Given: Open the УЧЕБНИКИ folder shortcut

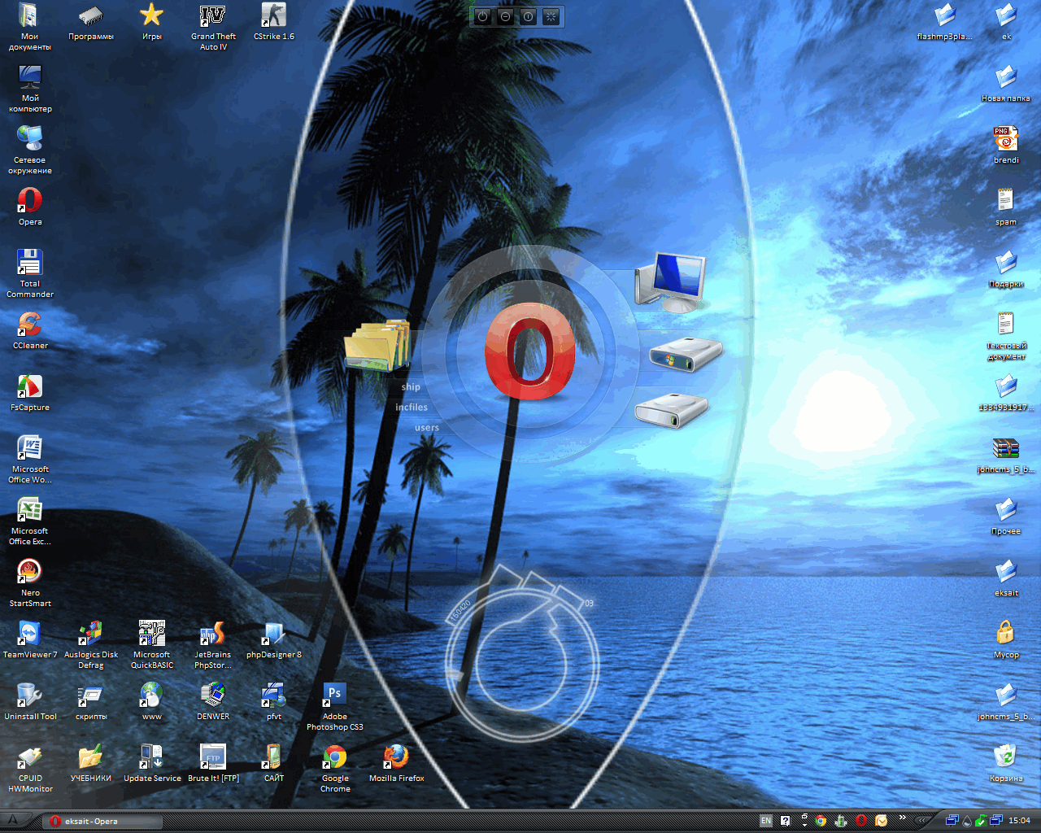Looking at the screenshot, I should (x=91, y=763).
